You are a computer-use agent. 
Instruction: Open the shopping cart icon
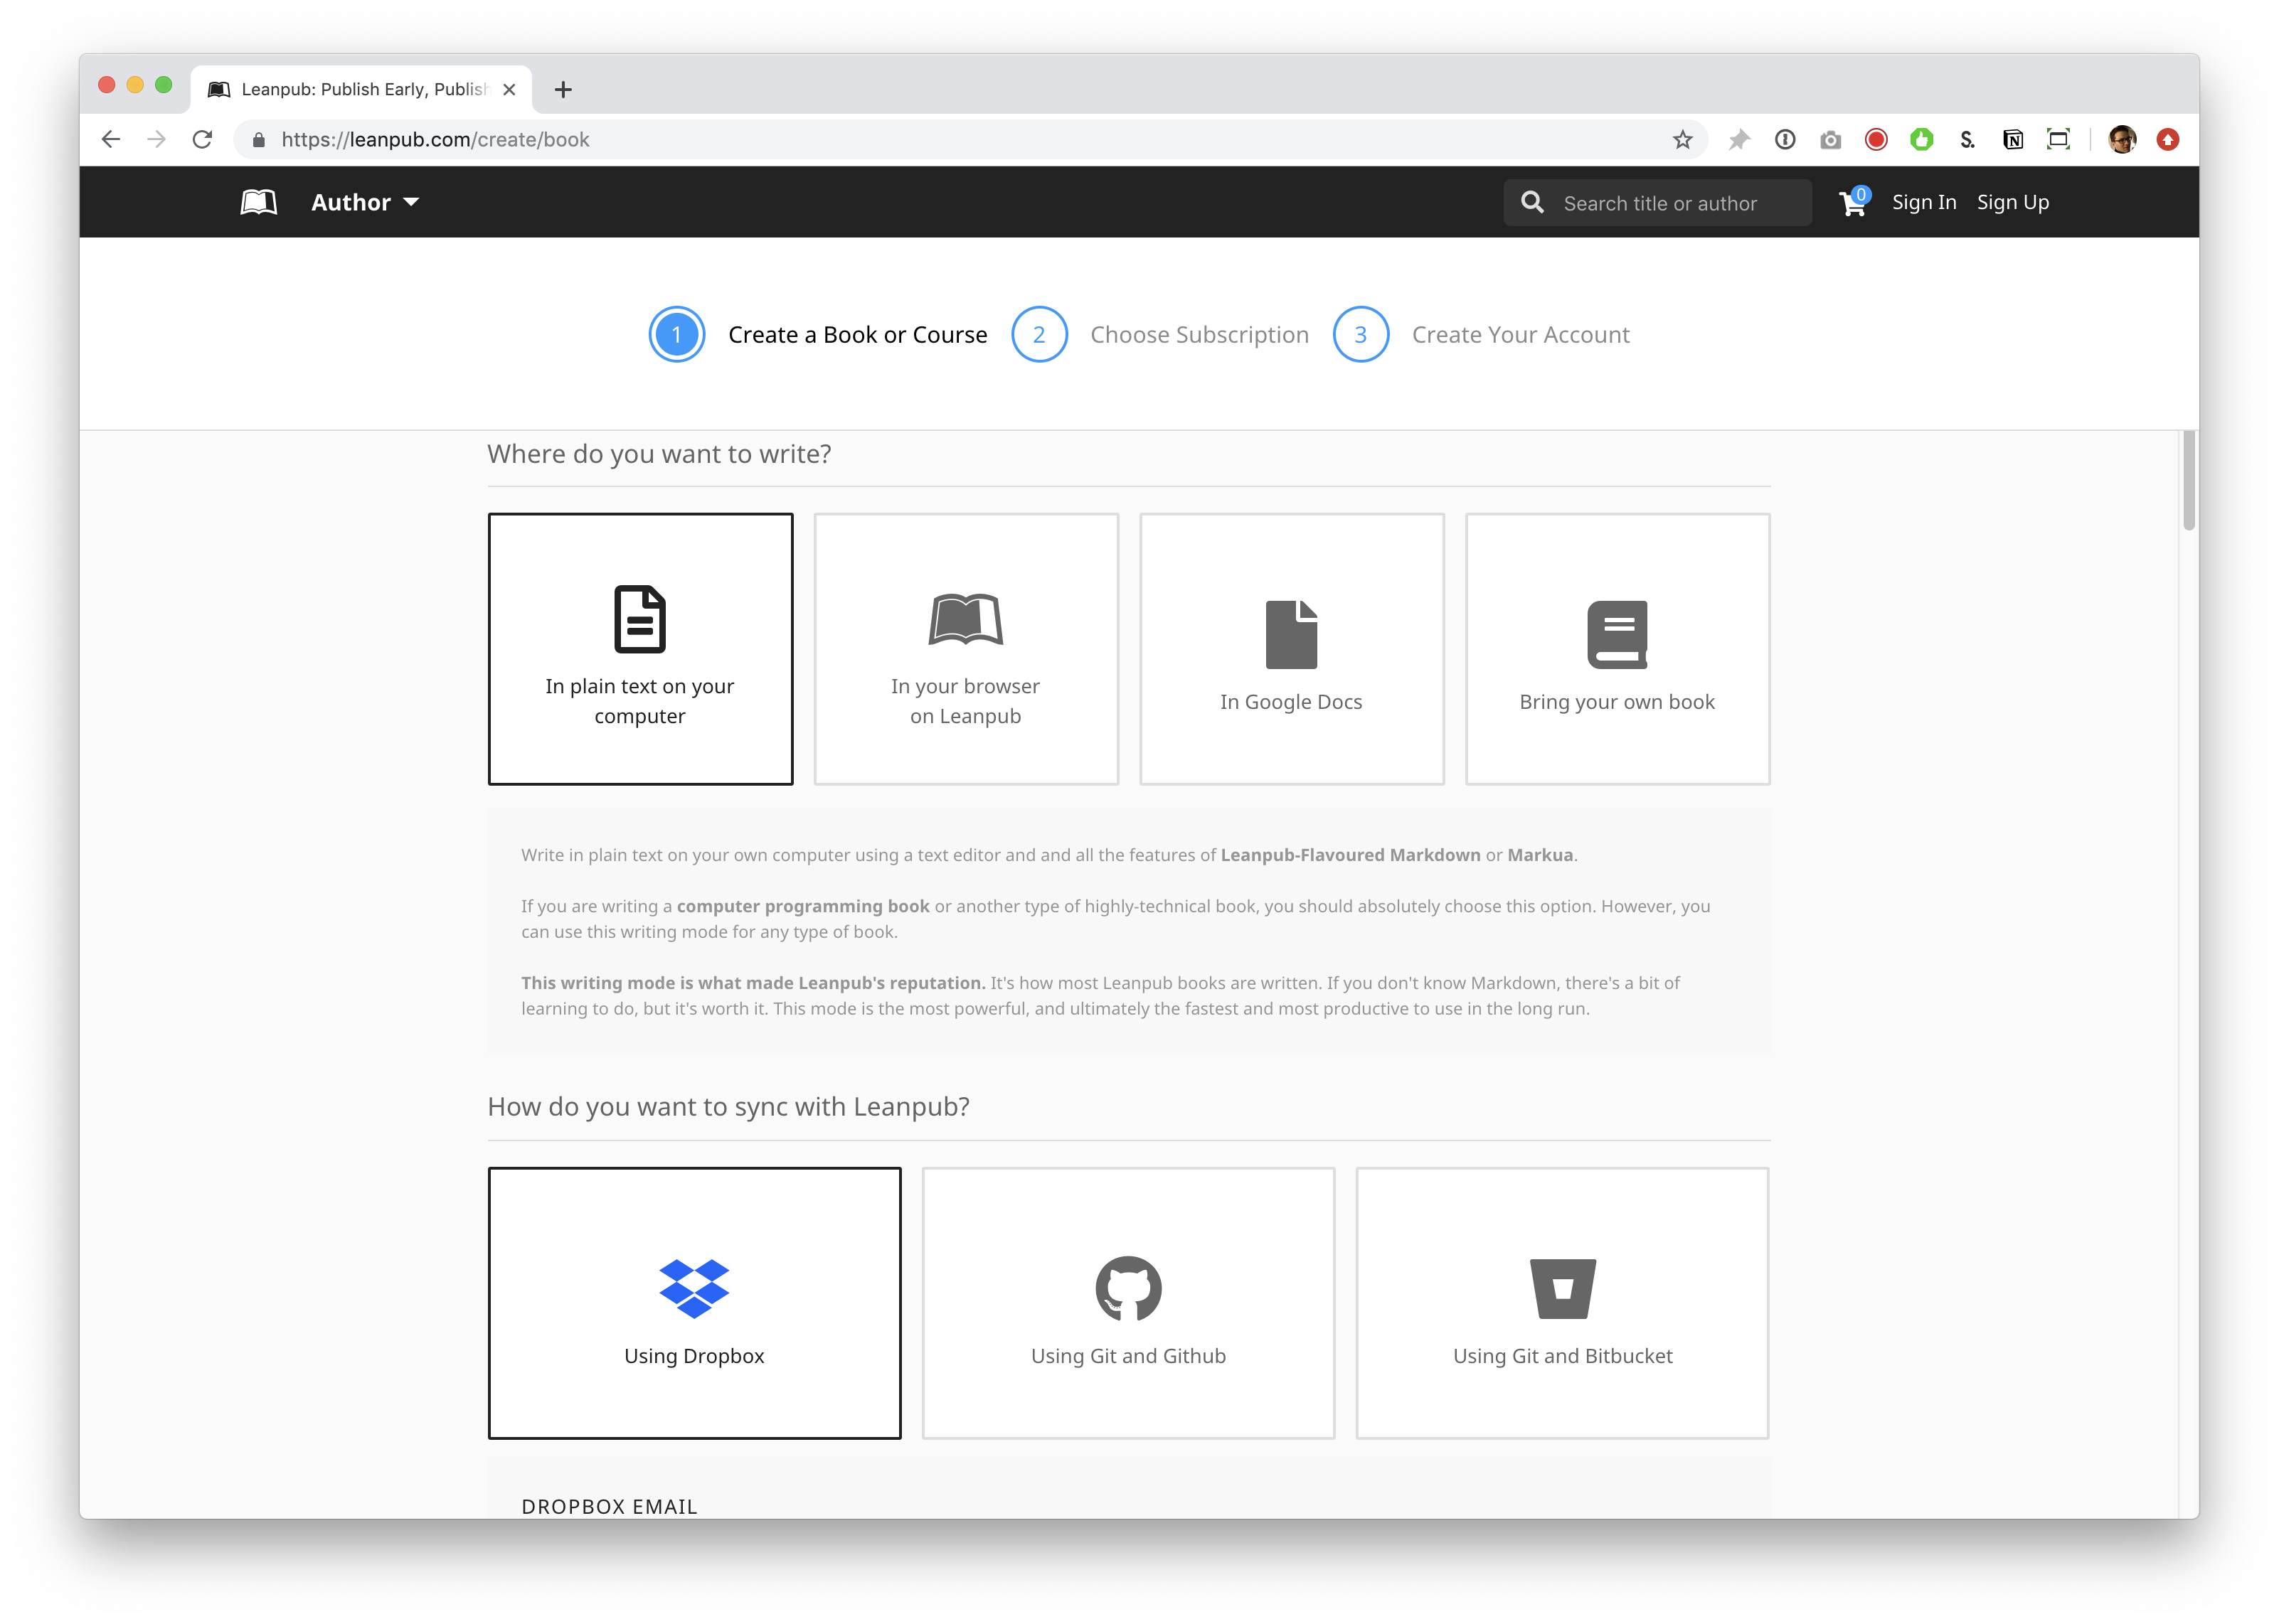click(x=1852, y=203)
